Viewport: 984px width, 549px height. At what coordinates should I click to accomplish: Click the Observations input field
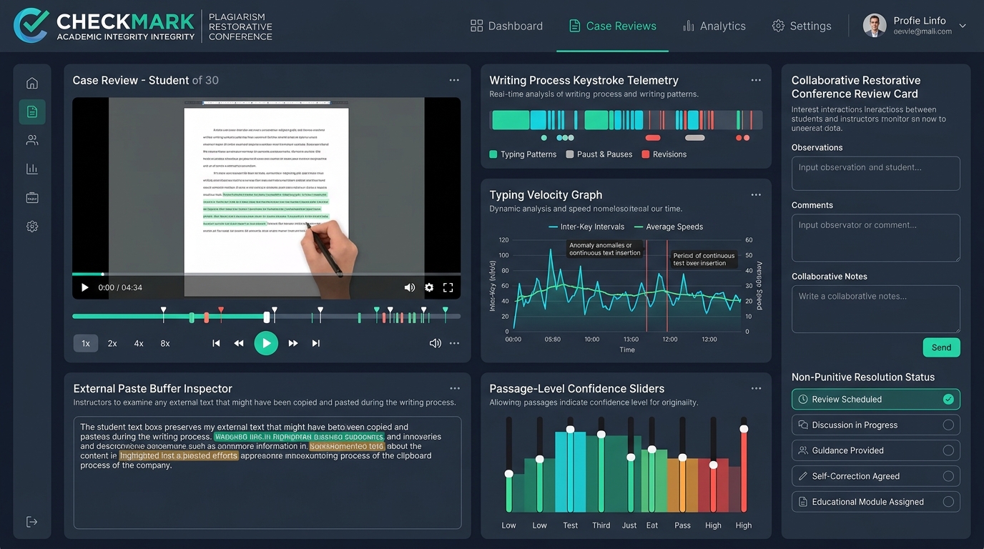tap(875, 174)
